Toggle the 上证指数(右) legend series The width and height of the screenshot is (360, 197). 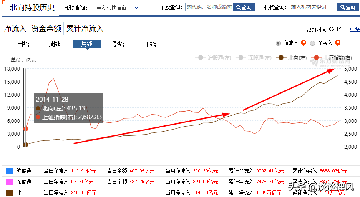tap(332, 58)
